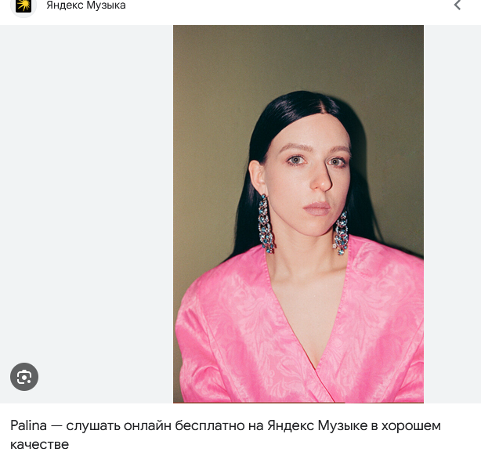Image resolution: width=481 pixels, height=452 pixels.
Task: Click the Yandex Music sunburst logo icon
Action: [24, 5]
